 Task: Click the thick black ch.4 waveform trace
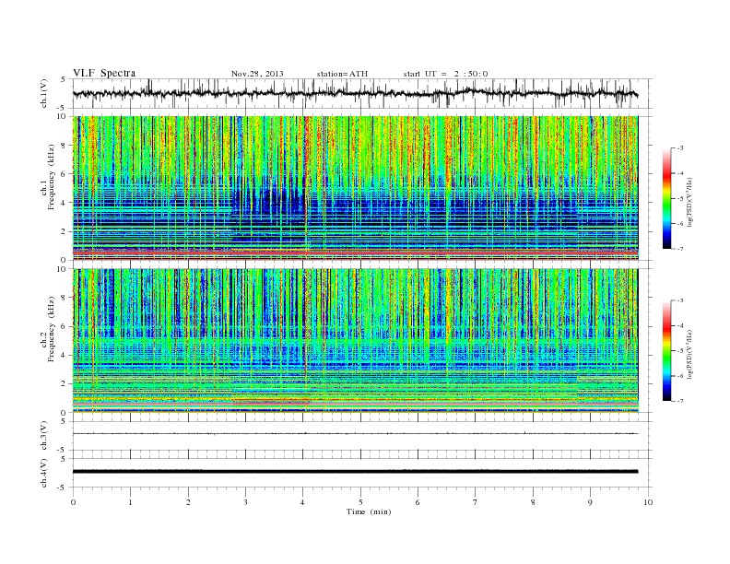coord(355,472)
